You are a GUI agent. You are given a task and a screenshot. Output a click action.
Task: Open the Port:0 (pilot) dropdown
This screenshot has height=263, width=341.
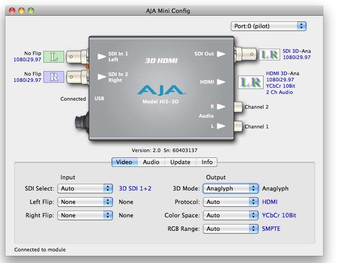268,26
